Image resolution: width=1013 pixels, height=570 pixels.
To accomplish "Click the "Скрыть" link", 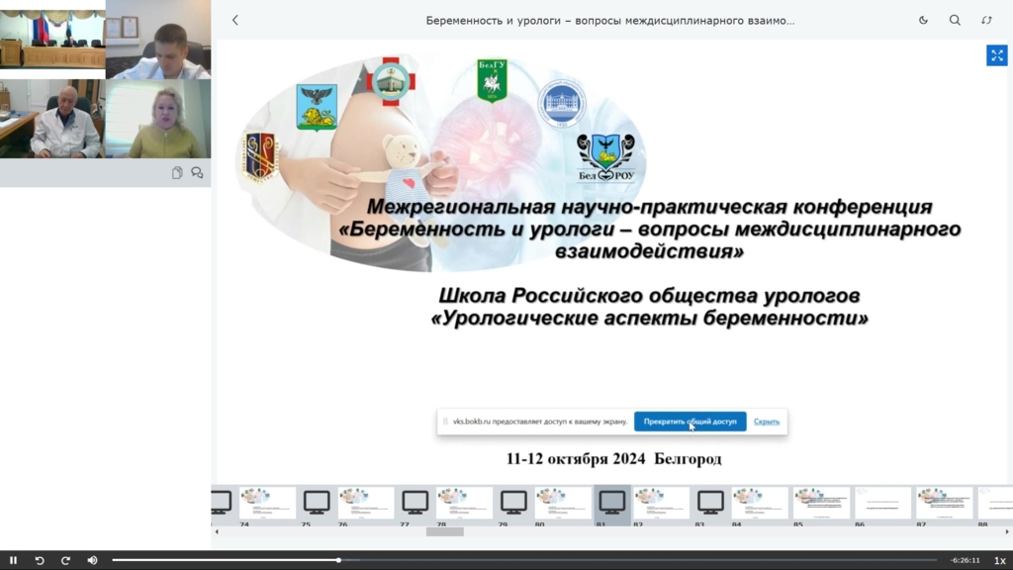I will tap(767, 422).
